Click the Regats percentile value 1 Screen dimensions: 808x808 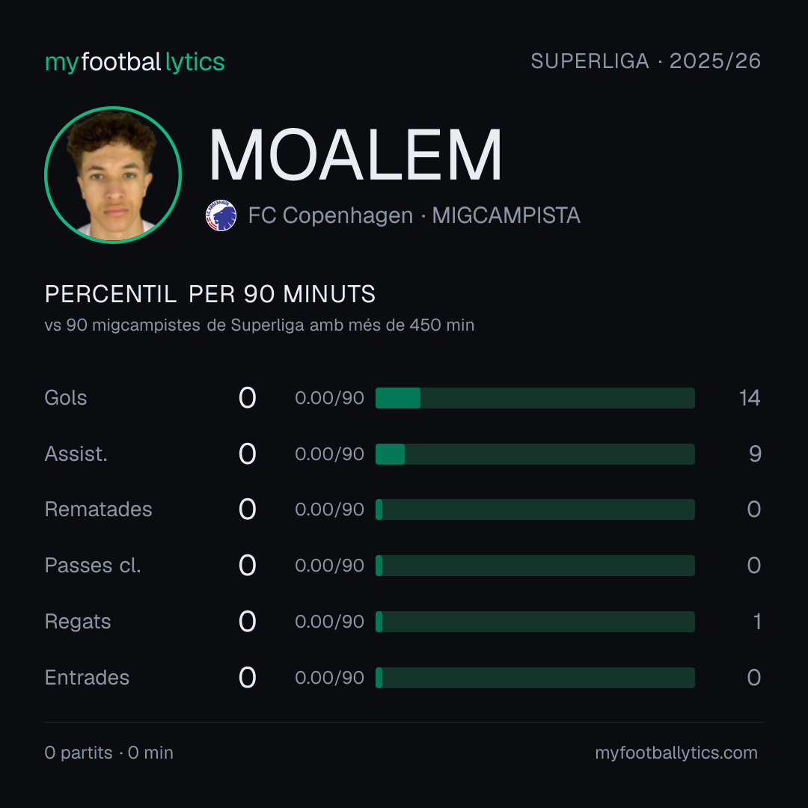click(757, 622)
